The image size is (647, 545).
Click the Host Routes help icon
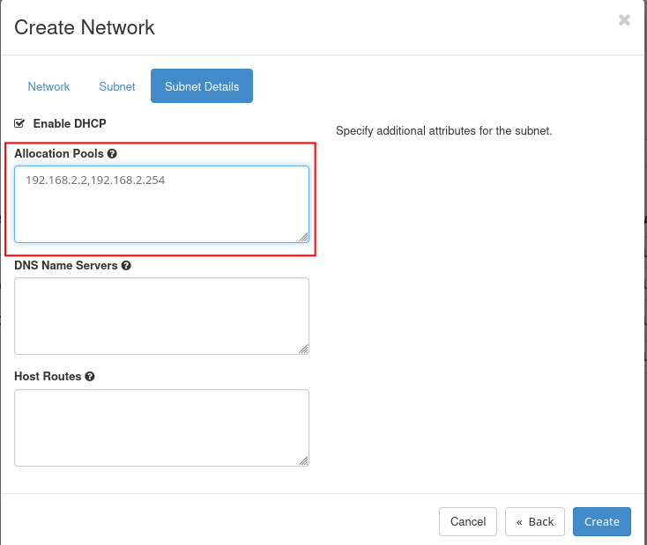click(x=90, y=377)
